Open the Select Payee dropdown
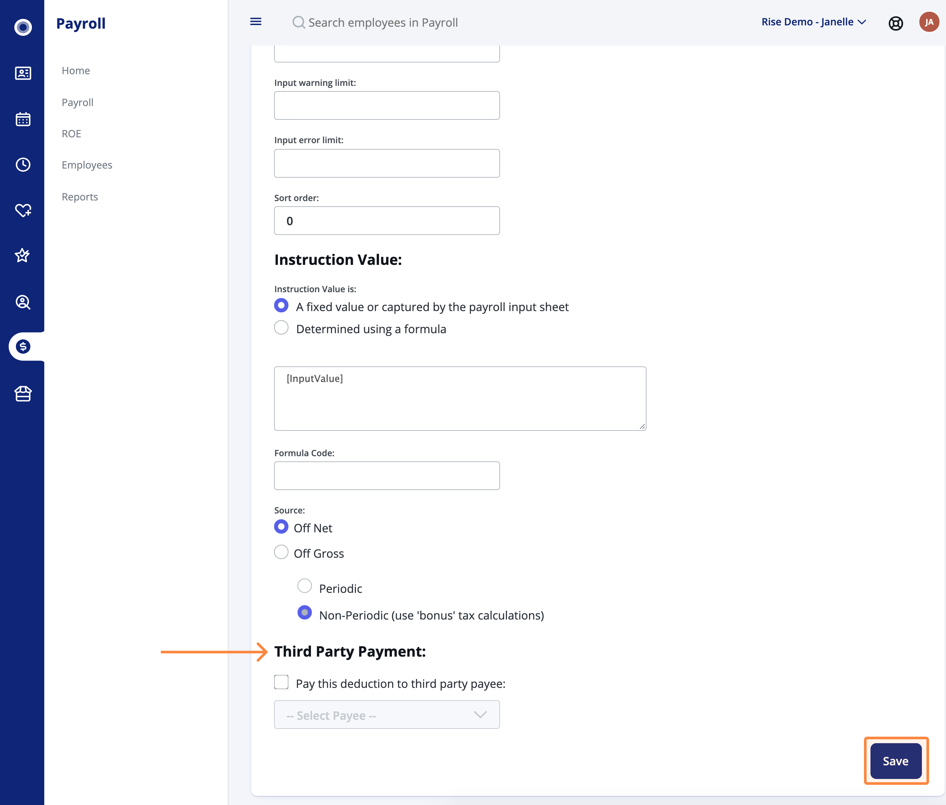 click(387, 715)
